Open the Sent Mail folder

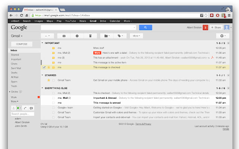coord(16,68)
